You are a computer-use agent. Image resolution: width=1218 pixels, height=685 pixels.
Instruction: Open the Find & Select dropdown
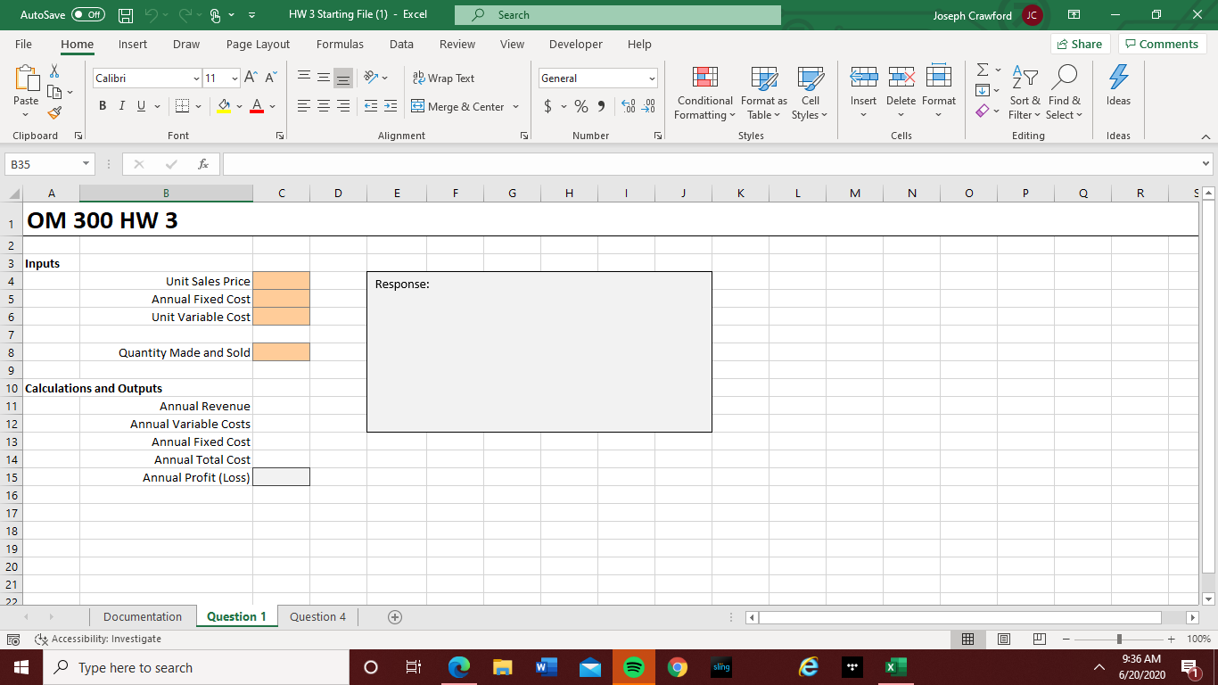point(1064,94)
